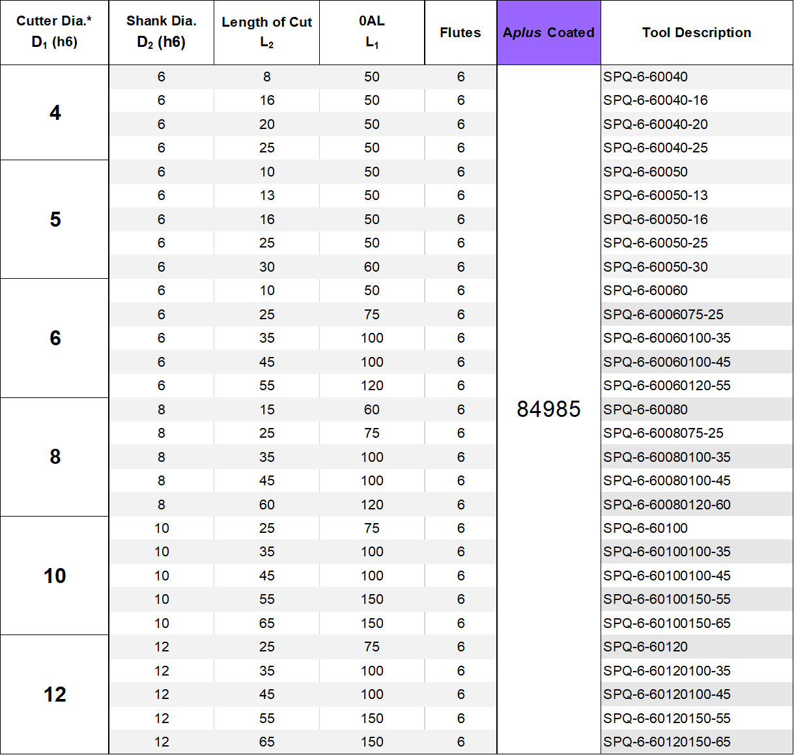
Task: Click the 84985 Aplus Coated code cell
Action: [x=548, y=409]
